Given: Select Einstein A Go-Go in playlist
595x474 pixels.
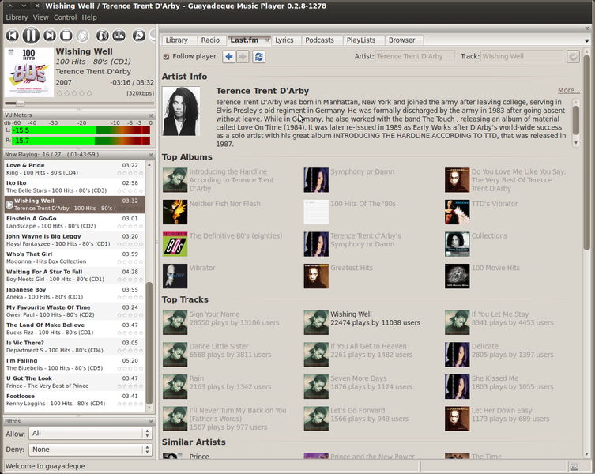Looking at the screenshot, I should [x=75, y=223].
